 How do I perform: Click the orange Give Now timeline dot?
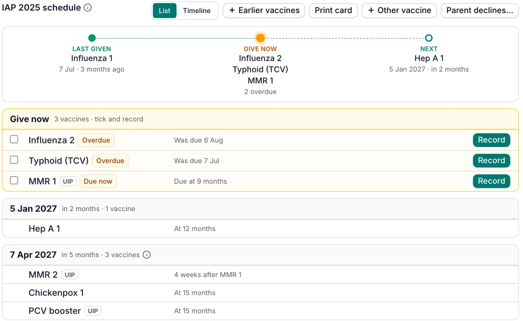[260, 38]
